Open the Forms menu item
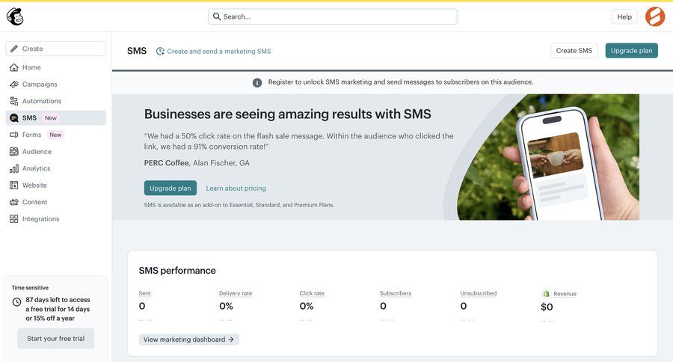This screenshot has width=673, height=362. [56, 135]
